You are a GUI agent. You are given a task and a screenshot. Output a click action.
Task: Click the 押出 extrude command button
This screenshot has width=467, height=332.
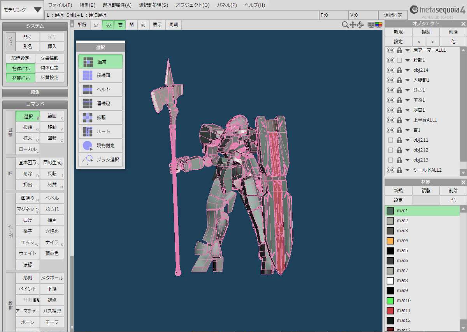(28, 185)
